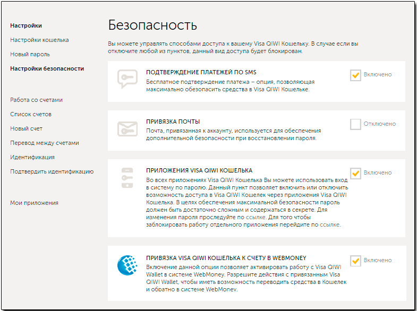Click the WebMoney blue globe logo
Image resolution: width=417 pixels, height=311 pixels.
tap(127, 265)
